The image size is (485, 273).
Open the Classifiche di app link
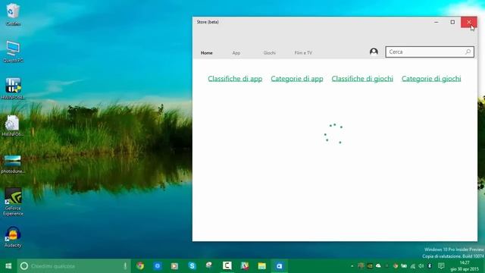click(x=235, y=79)
